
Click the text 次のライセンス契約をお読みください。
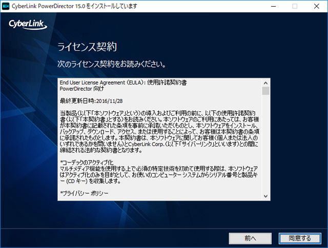pyautogui.click(x=112, y=64)
